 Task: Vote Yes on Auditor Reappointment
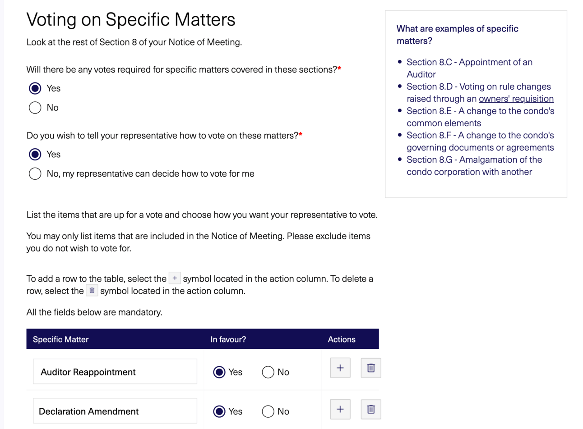click(219, 372)
